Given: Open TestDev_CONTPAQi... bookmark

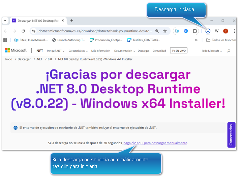Looking at the screenshot, I should click(x=144, y=40).
